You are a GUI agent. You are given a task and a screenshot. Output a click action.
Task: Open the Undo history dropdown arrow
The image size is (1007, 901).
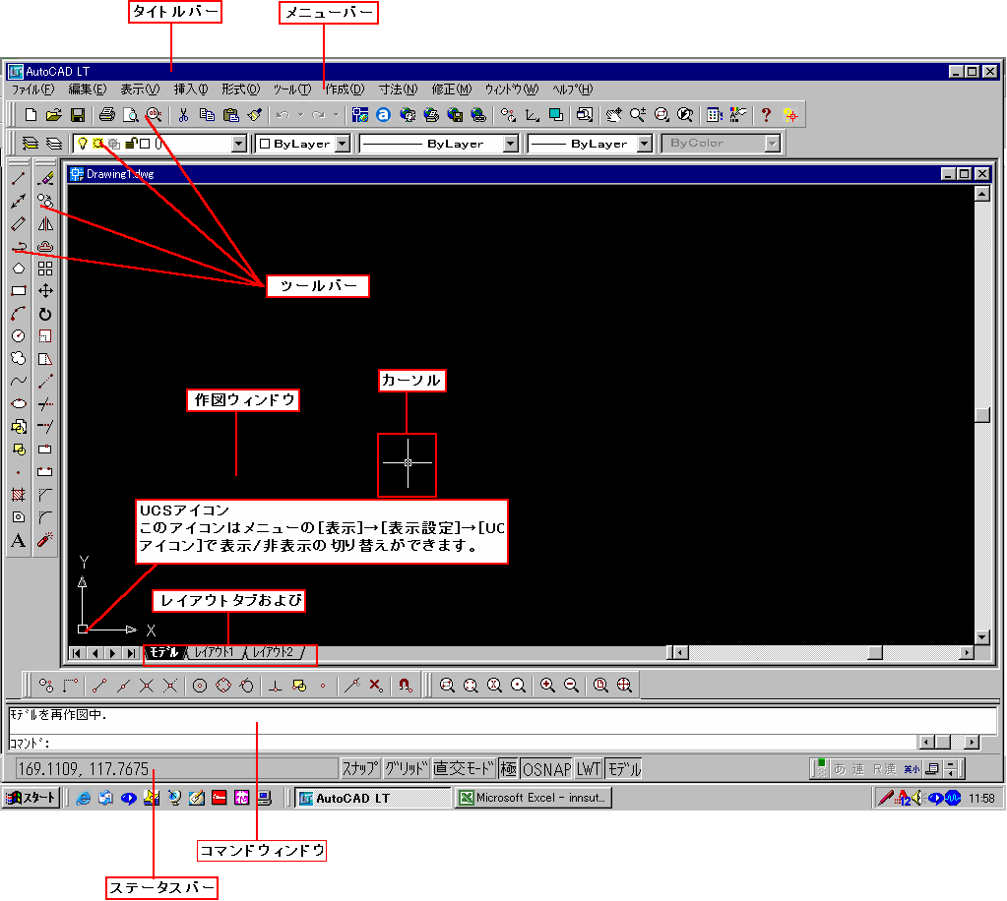300,115
